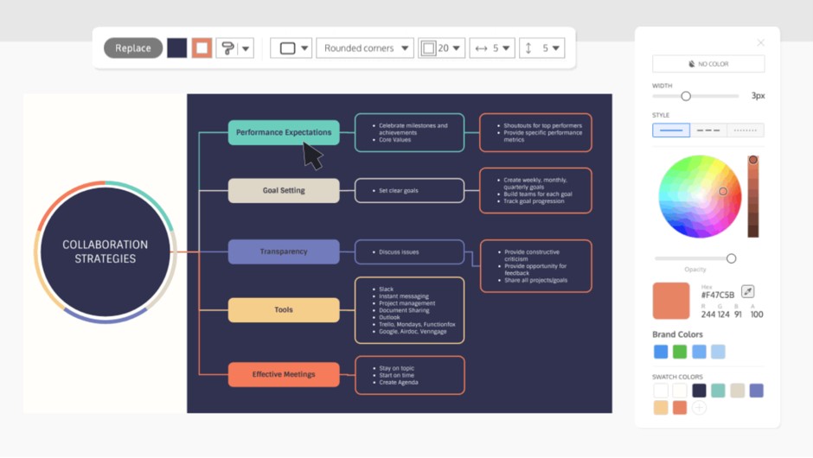Select the first blue brand color
Viewport: 813px width, 458px height.
coord(661,352)
